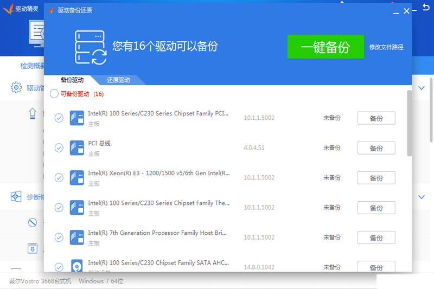Click the gear icon next to 驱动管理
Image resolution: width=434 pixels, height=289 pixels.
click(16, 87)
